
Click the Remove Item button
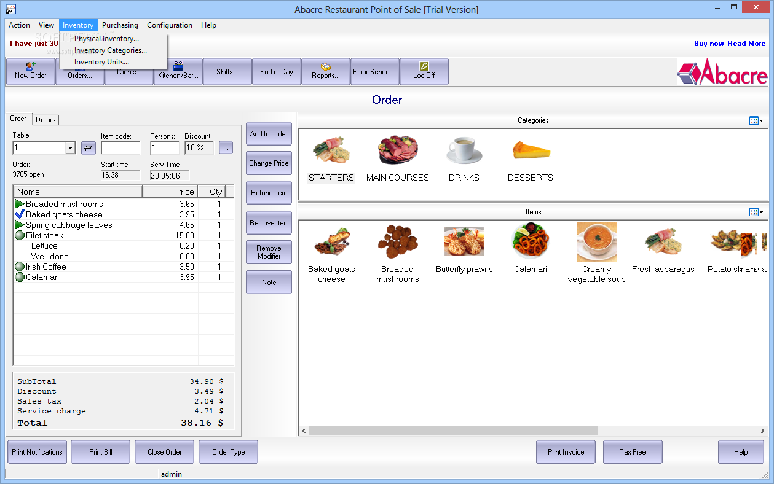coord(269,223)
